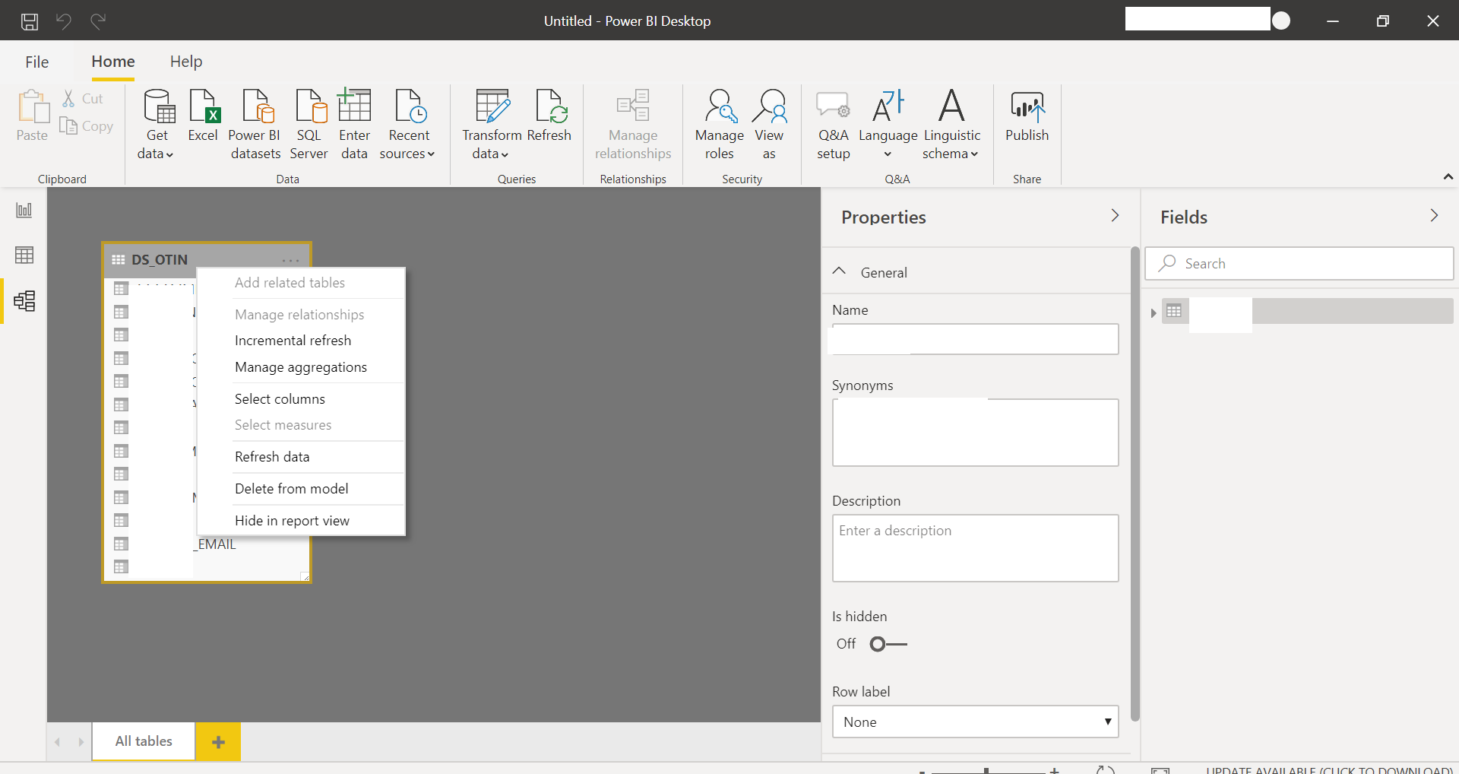1459x774 pixels.
Task: Open Q&A setup
Action: pos(834,124)
